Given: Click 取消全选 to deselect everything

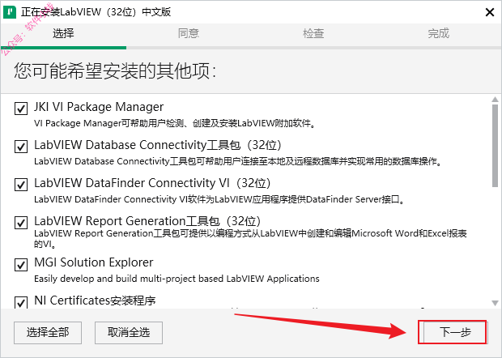Looking at the screenshot, I should point(129,333).
